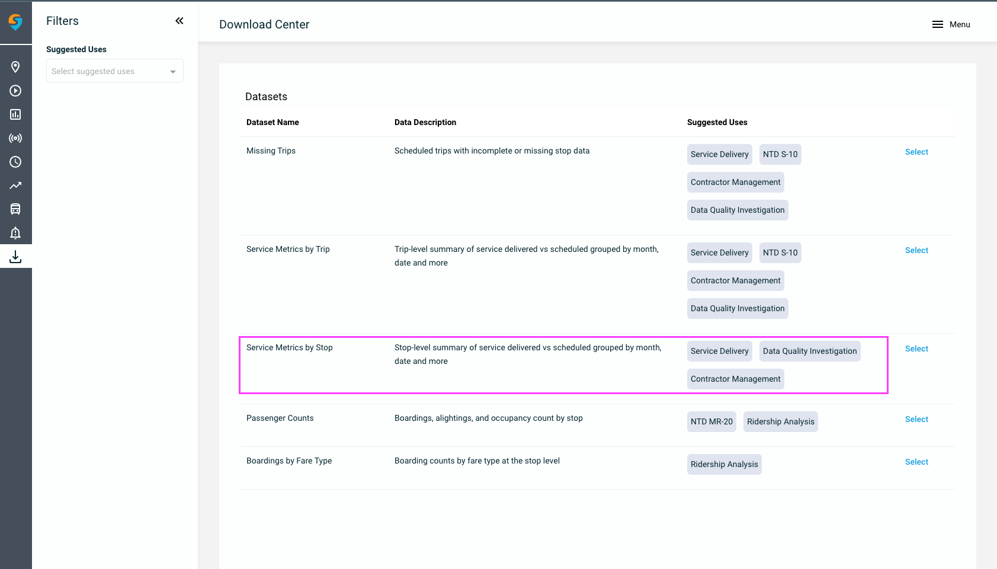The height and width of the screenshot is (569, 997).
Task: Click the Service Metrics by Stop name
Action: tap(290, 347)
